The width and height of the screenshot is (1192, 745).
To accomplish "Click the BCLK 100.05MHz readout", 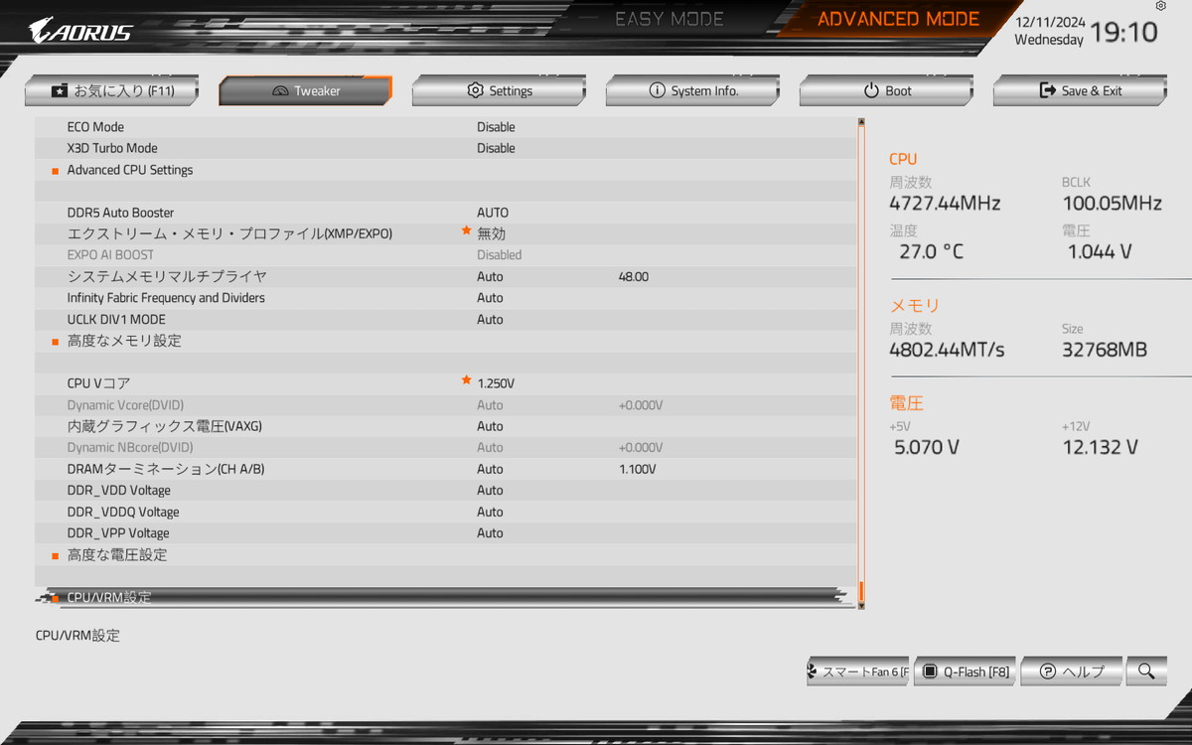I will click(1112, 204).
